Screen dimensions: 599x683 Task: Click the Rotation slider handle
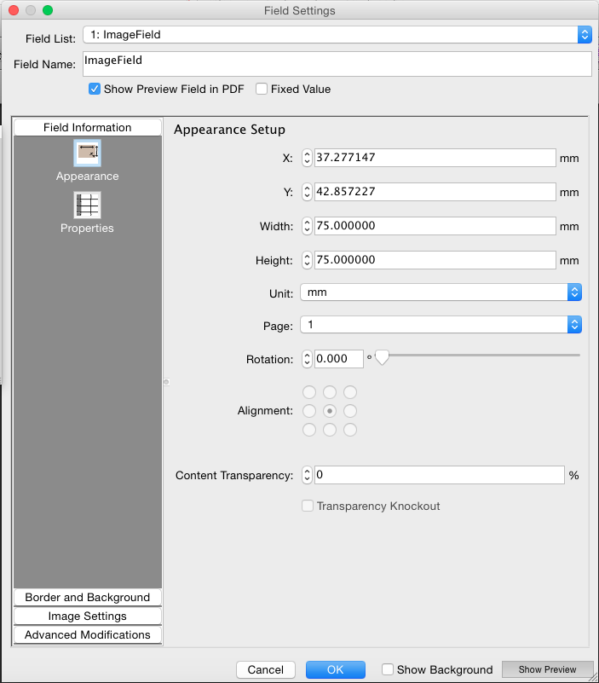tap(382, 358)
